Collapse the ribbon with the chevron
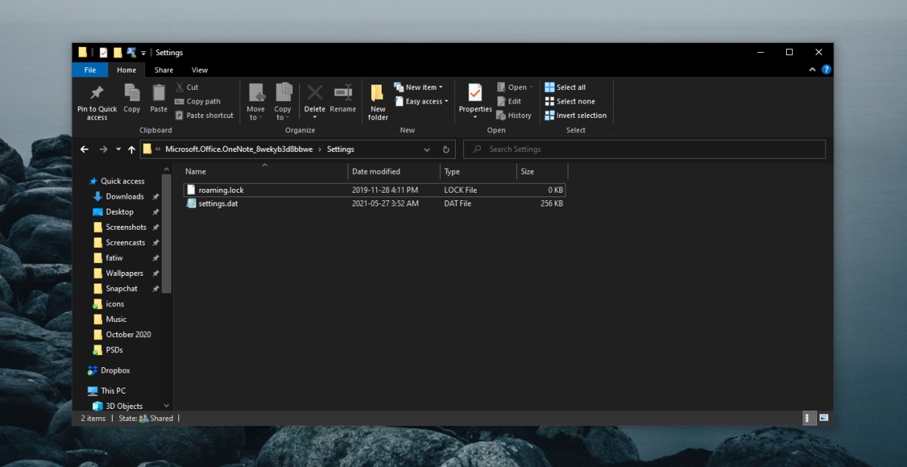 (813, 70)
